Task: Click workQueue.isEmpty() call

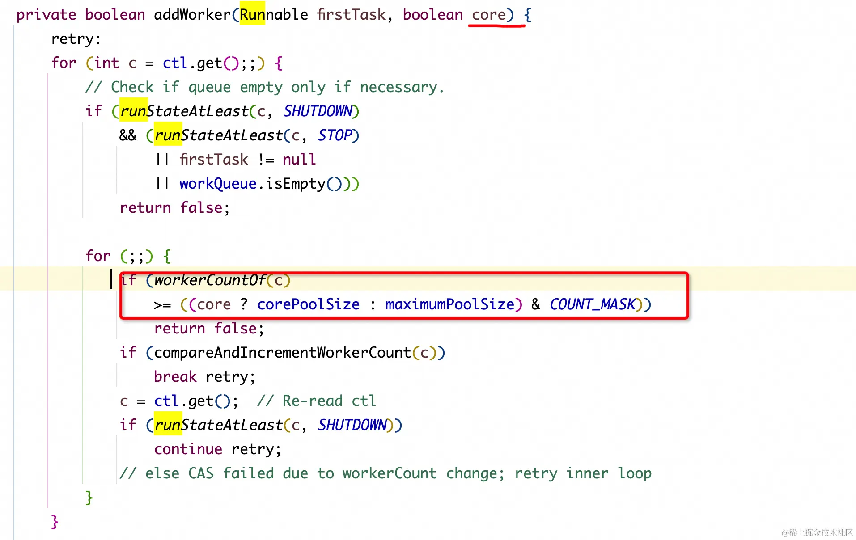Action: (260, 184)
